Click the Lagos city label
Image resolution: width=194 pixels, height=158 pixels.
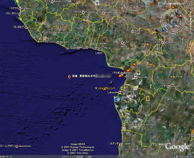(x=99, y=53)
